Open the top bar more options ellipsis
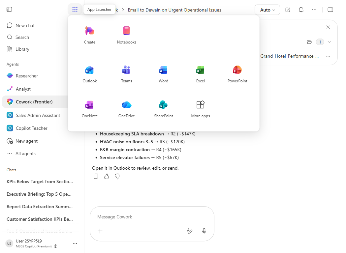 (x=314, y=10)
